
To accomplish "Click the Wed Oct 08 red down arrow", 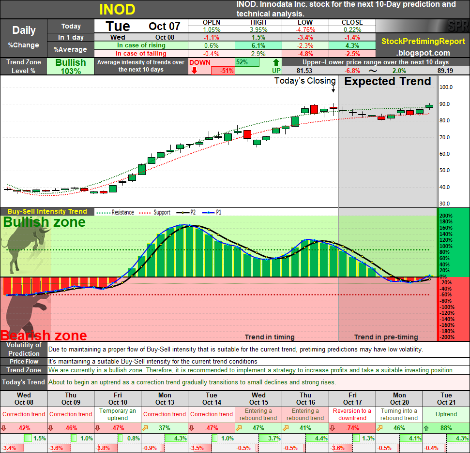I will [x=3, y=428].
